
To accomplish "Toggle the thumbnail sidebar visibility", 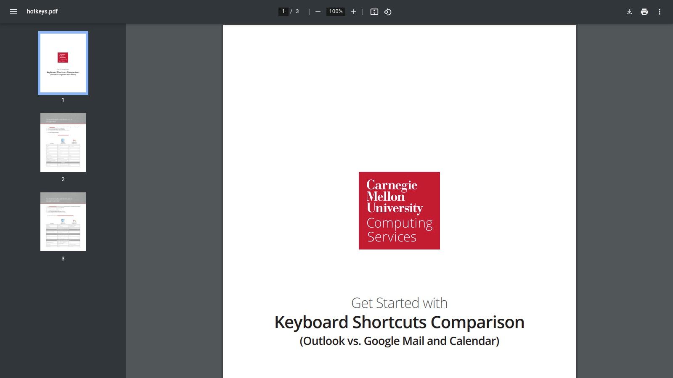I will 13,12.
